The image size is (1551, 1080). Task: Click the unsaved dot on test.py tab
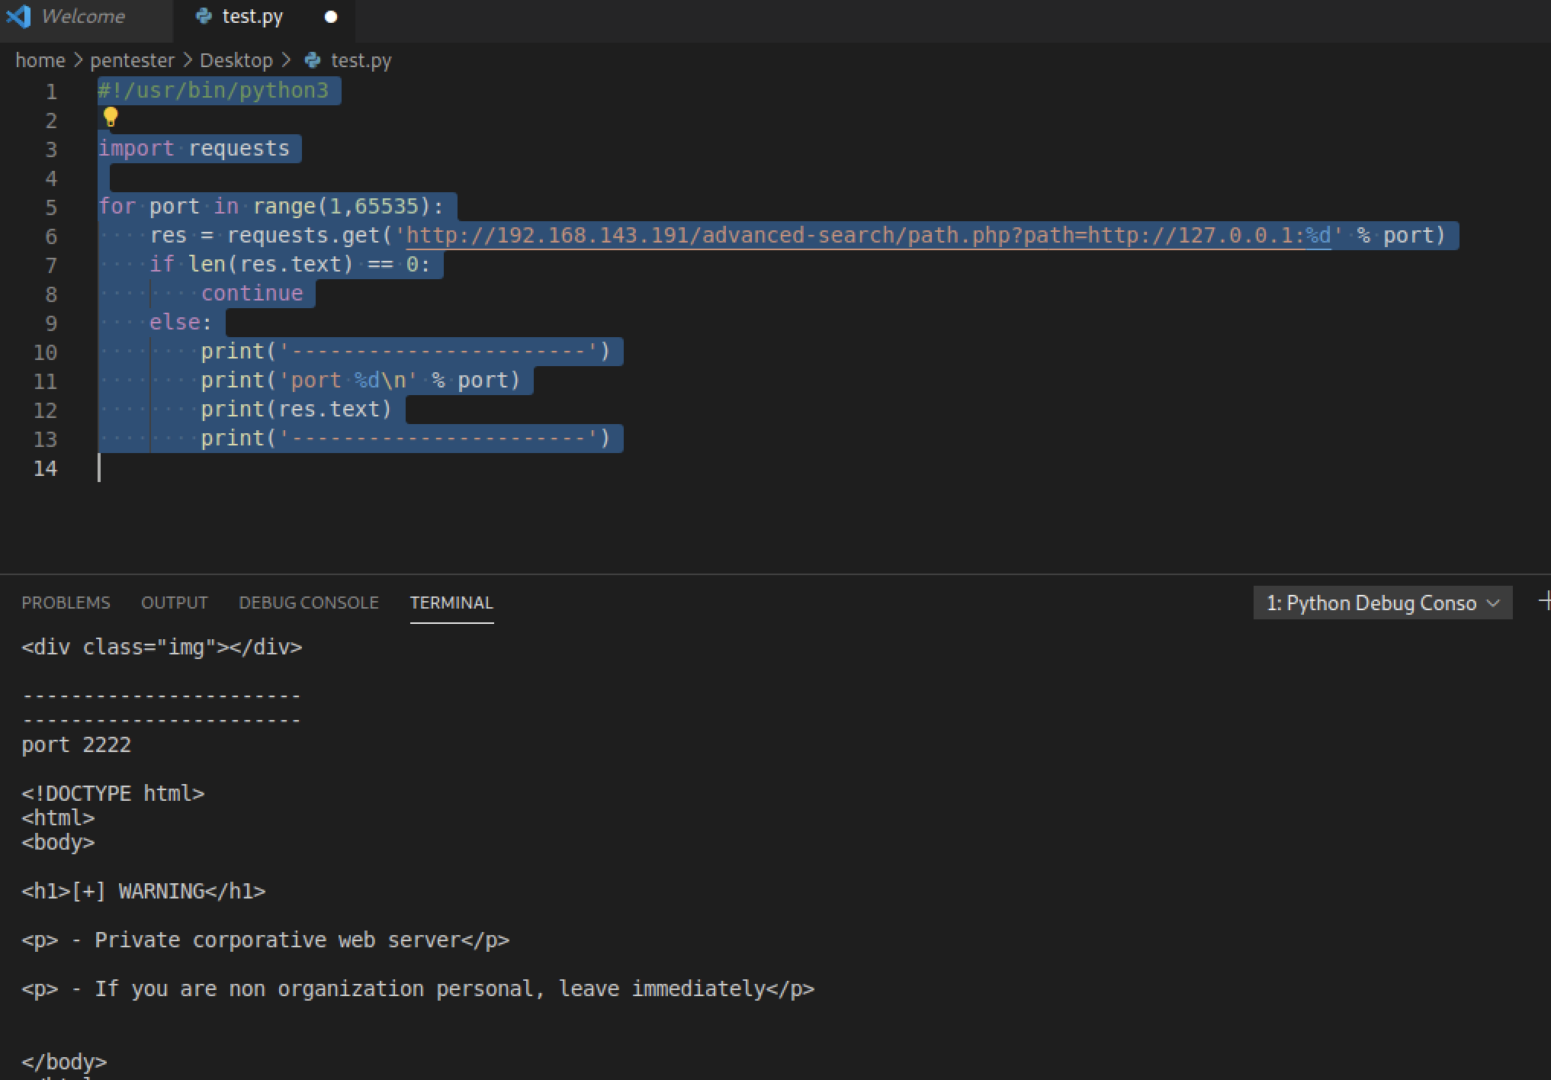331,17
